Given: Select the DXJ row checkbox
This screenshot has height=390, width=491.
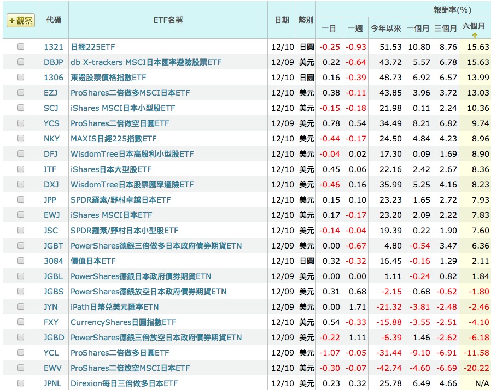Looking at the screenshot, I should click(21, 185).
